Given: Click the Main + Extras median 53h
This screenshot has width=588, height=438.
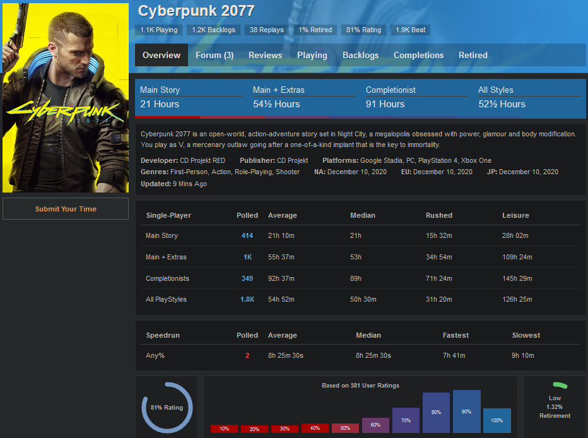Looking at the screenshot, I should tap(355, 257).
